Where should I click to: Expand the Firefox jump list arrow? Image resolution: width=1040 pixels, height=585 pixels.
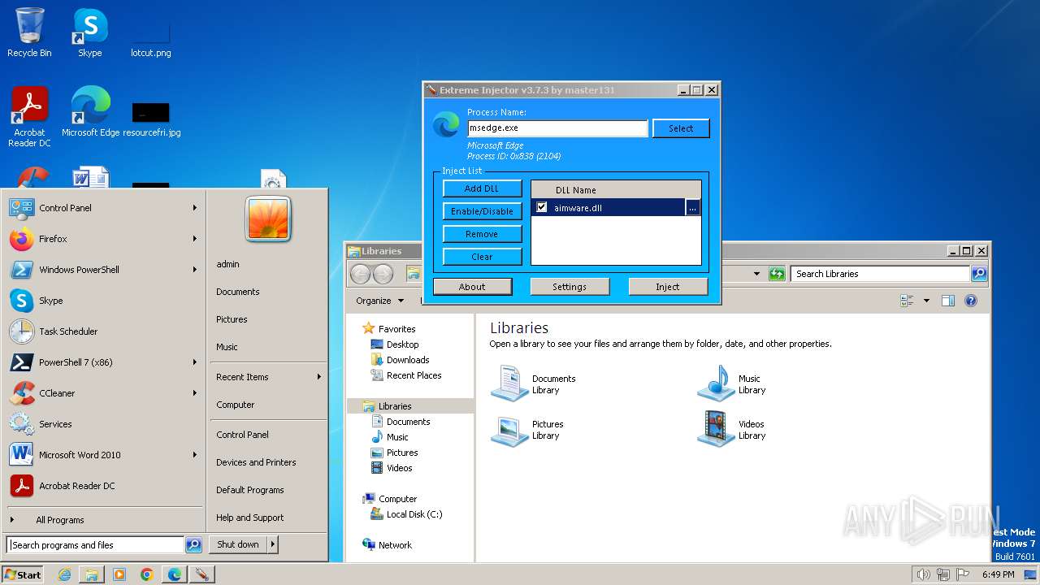[195, 239]
